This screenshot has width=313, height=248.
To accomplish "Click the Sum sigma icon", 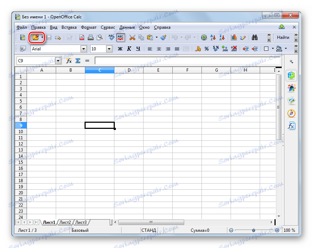I will click(78, 61).
